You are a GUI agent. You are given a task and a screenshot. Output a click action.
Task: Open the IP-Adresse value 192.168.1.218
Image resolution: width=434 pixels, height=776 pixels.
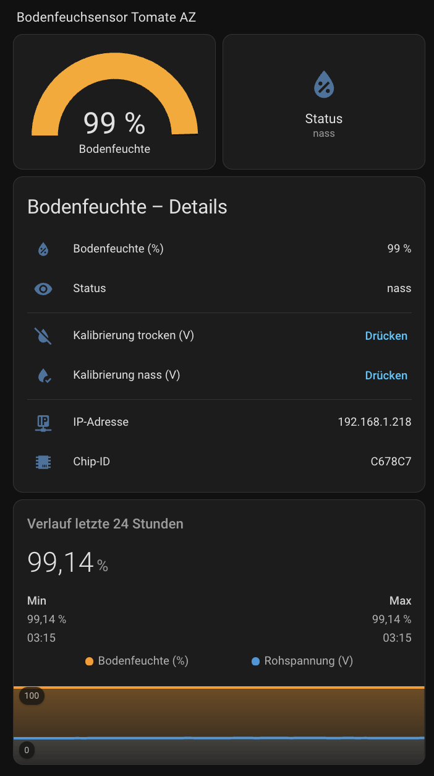(374, 422)
